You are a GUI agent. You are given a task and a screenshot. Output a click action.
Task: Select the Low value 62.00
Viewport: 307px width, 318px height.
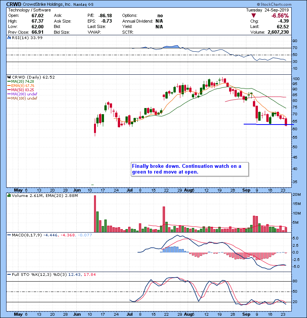38,26
